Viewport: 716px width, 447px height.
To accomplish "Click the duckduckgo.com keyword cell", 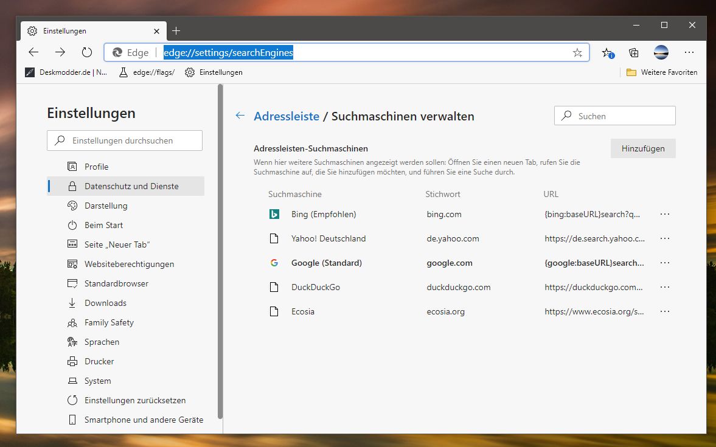I will (x=459, y=287).
